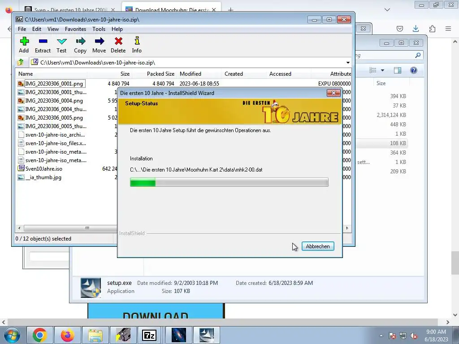Expand the 7-Zip address path dropdown
The image size is (459, 344).
pos(348,63)
